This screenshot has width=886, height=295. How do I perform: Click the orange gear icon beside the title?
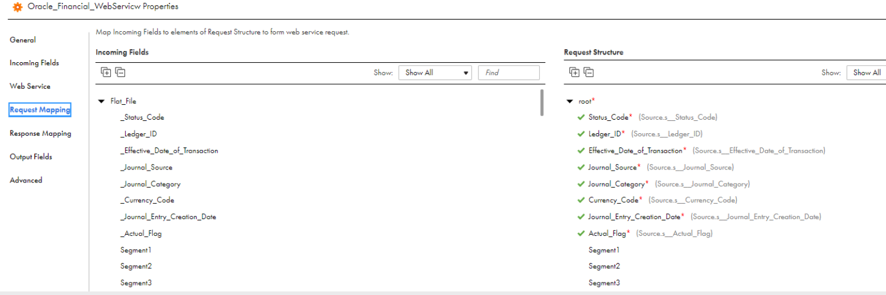point(17,7)
